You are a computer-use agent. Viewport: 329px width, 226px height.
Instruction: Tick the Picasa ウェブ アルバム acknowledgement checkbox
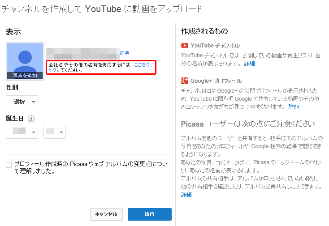point(9,165)
